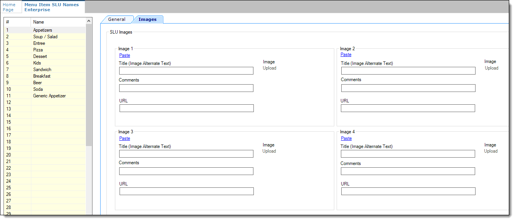Focus the Image 1 Title text field

[186, 71]
